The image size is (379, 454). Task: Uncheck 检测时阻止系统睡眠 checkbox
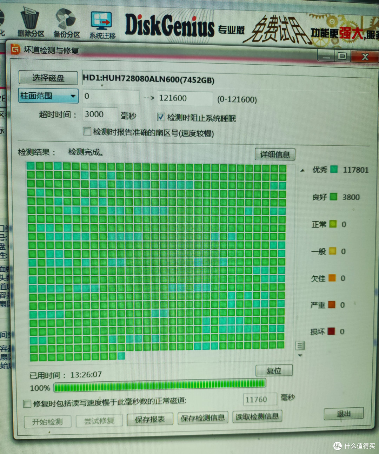pyautogui.click(x=161, y=117)
